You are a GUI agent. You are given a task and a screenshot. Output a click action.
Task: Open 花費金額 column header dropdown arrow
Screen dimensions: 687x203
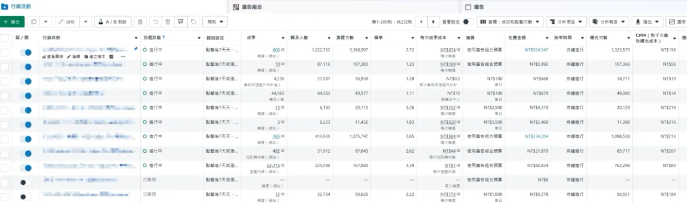[546, 38]
